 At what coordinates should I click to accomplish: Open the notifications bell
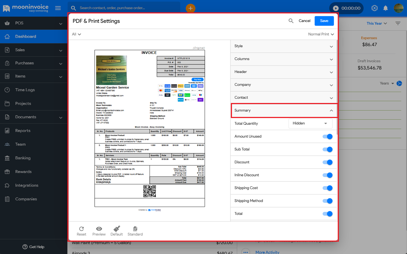[x=386, y=8]
